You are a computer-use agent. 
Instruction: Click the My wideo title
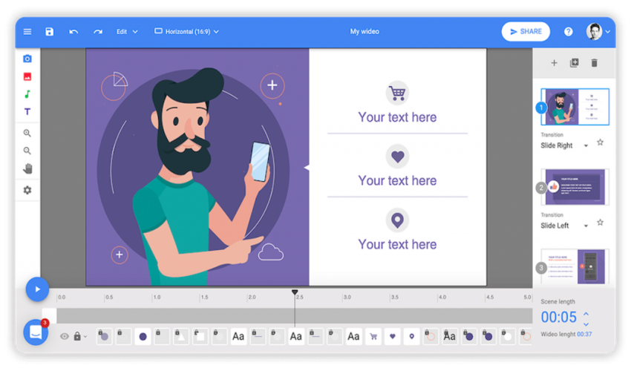364,31
